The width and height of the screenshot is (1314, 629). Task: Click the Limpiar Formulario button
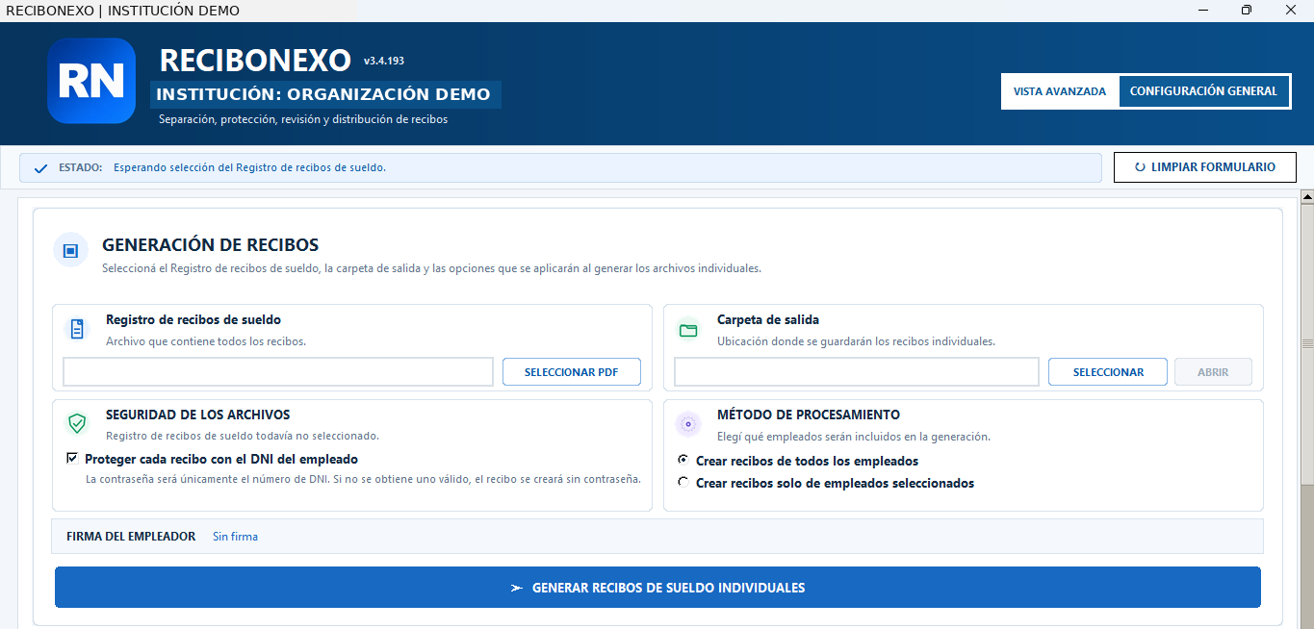click(x=1205, y=167)
